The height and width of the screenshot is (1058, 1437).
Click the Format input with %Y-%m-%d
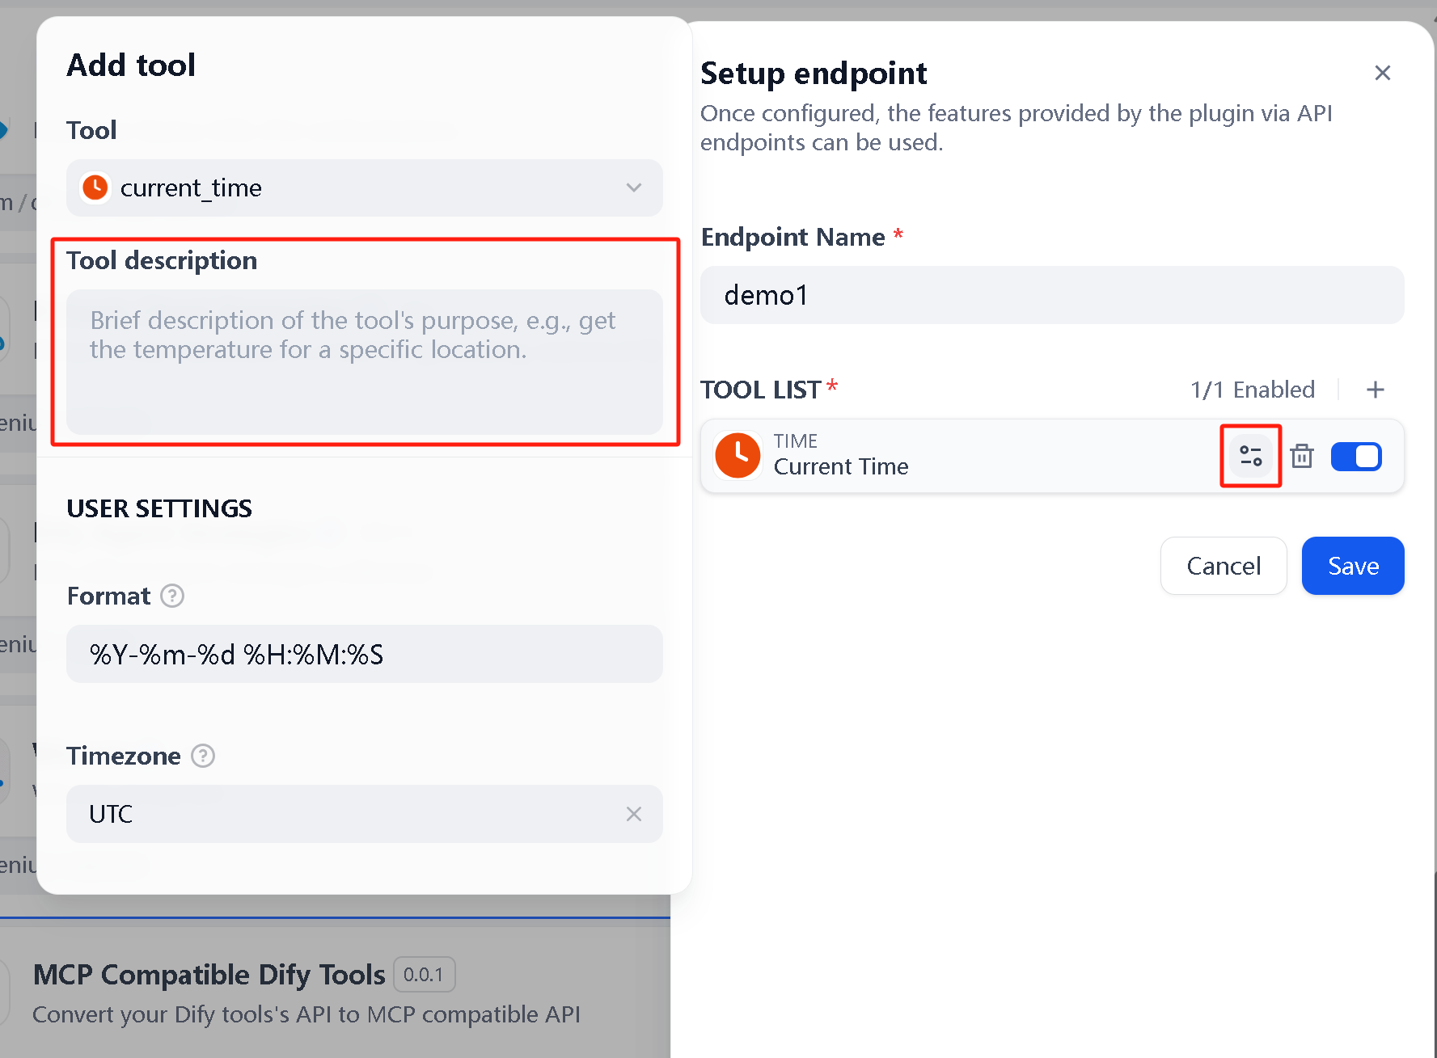364,654
